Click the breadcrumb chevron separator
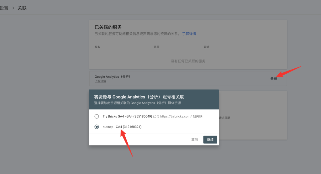 [13, 8]
